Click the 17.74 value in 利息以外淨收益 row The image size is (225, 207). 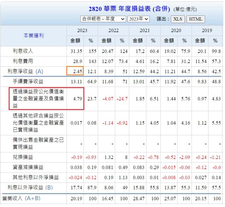coord(76,188)
